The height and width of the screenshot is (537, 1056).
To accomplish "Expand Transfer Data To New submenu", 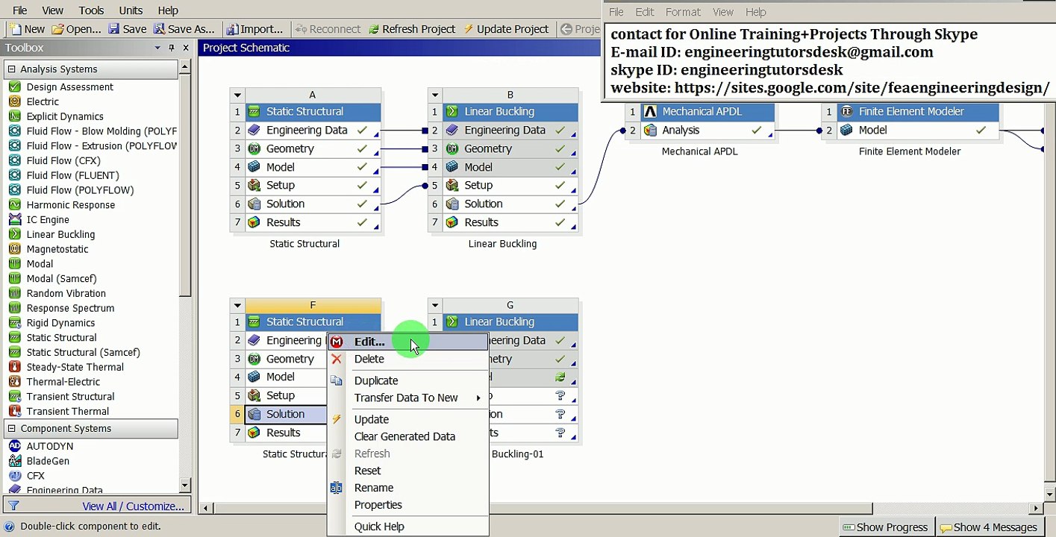I will [408, 398].
